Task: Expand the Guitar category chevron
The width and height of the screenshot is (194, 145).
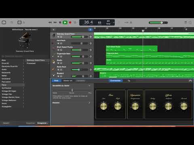Action: (23, 70)
